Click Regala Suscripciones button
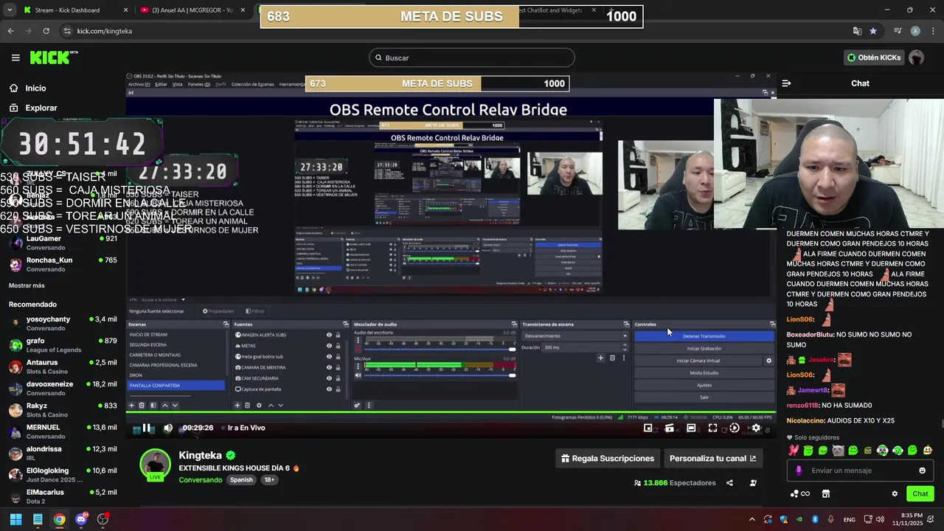The image size is (944, 531). pos(607,458)
